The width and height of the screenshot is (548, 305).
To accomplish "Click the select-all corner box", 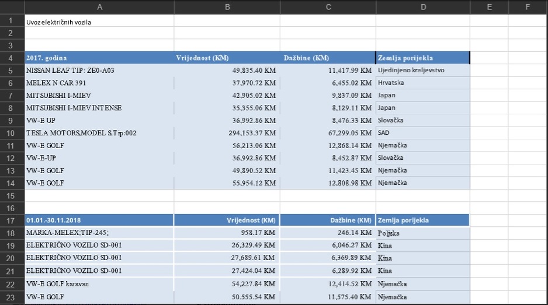I will tap(12, 7).
